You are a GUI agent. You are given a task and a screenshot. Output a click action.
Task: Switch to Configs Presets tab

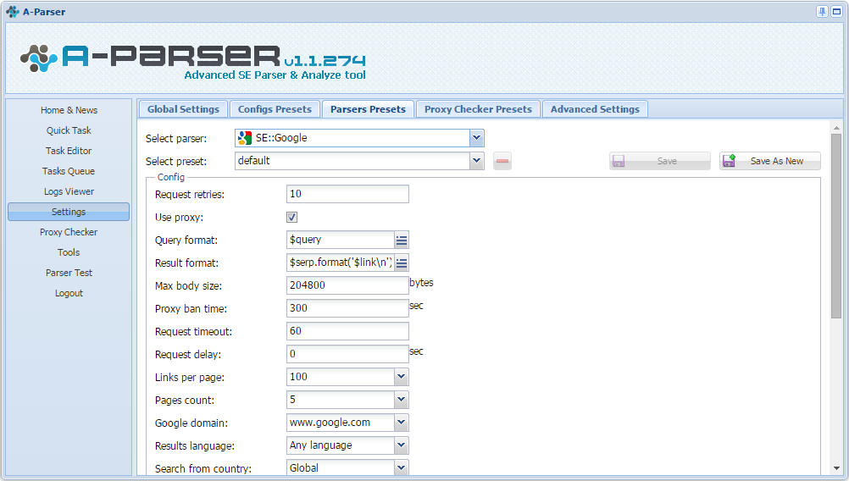[275, 109]
